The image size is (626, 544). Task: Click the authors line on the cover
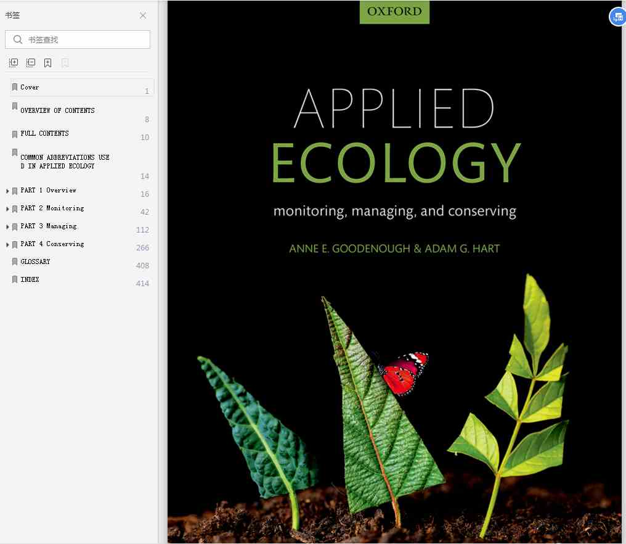click(394, 249)
